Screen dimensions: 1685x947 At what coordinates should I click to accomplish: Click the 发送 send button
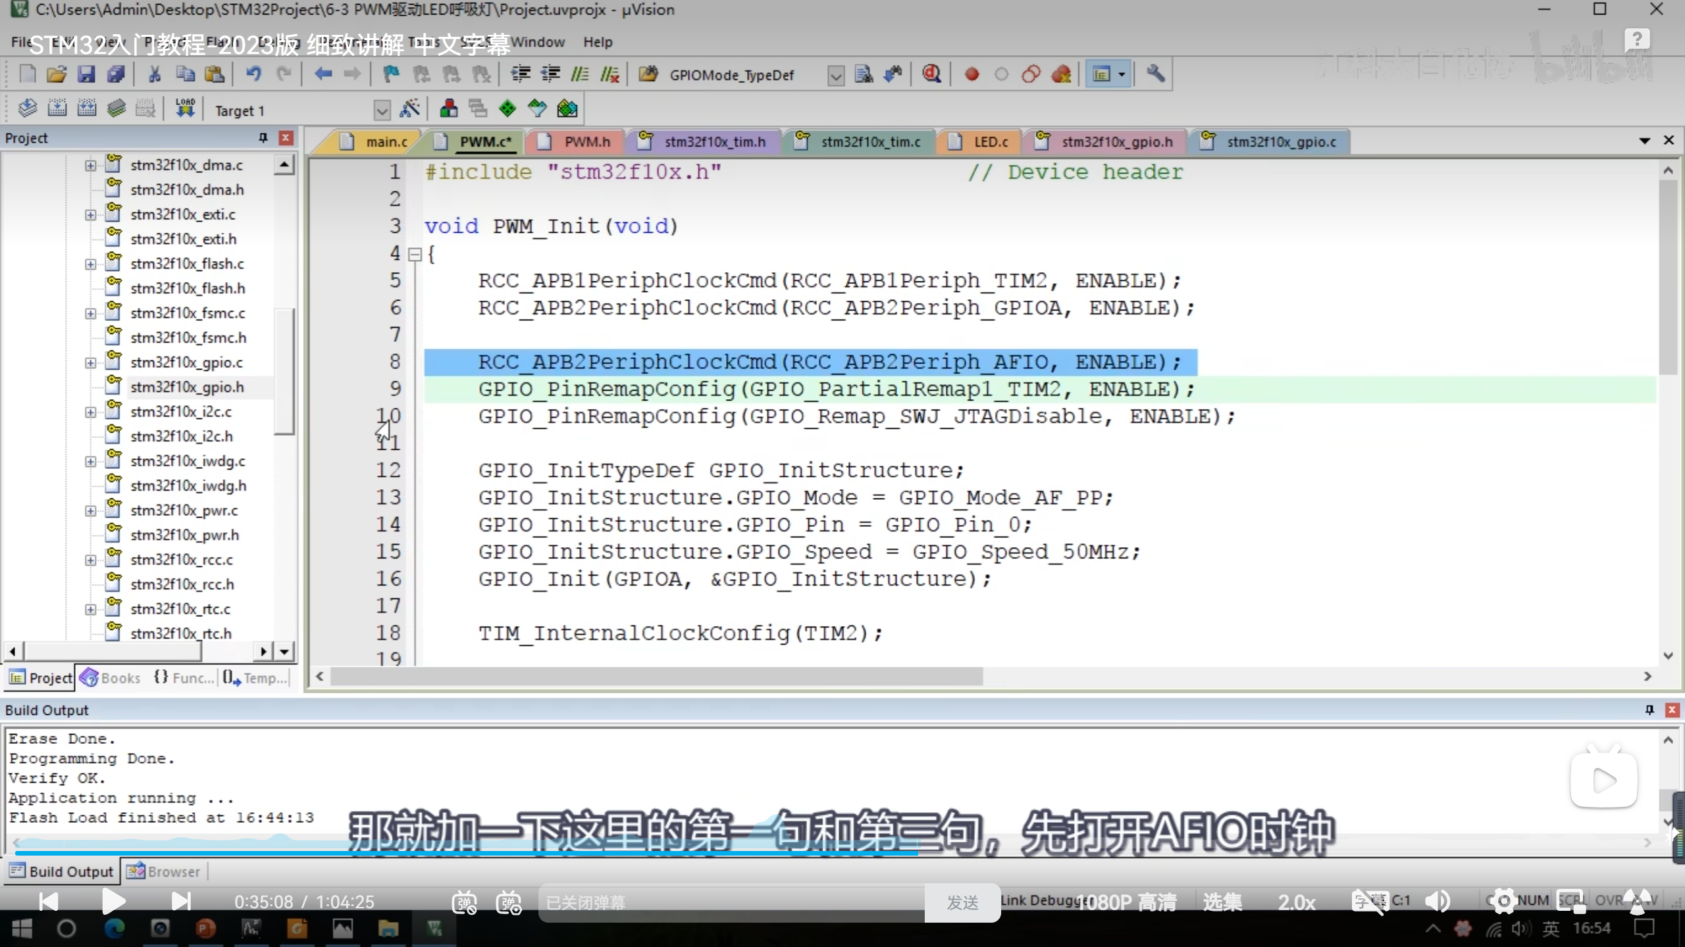click(962, 902)
